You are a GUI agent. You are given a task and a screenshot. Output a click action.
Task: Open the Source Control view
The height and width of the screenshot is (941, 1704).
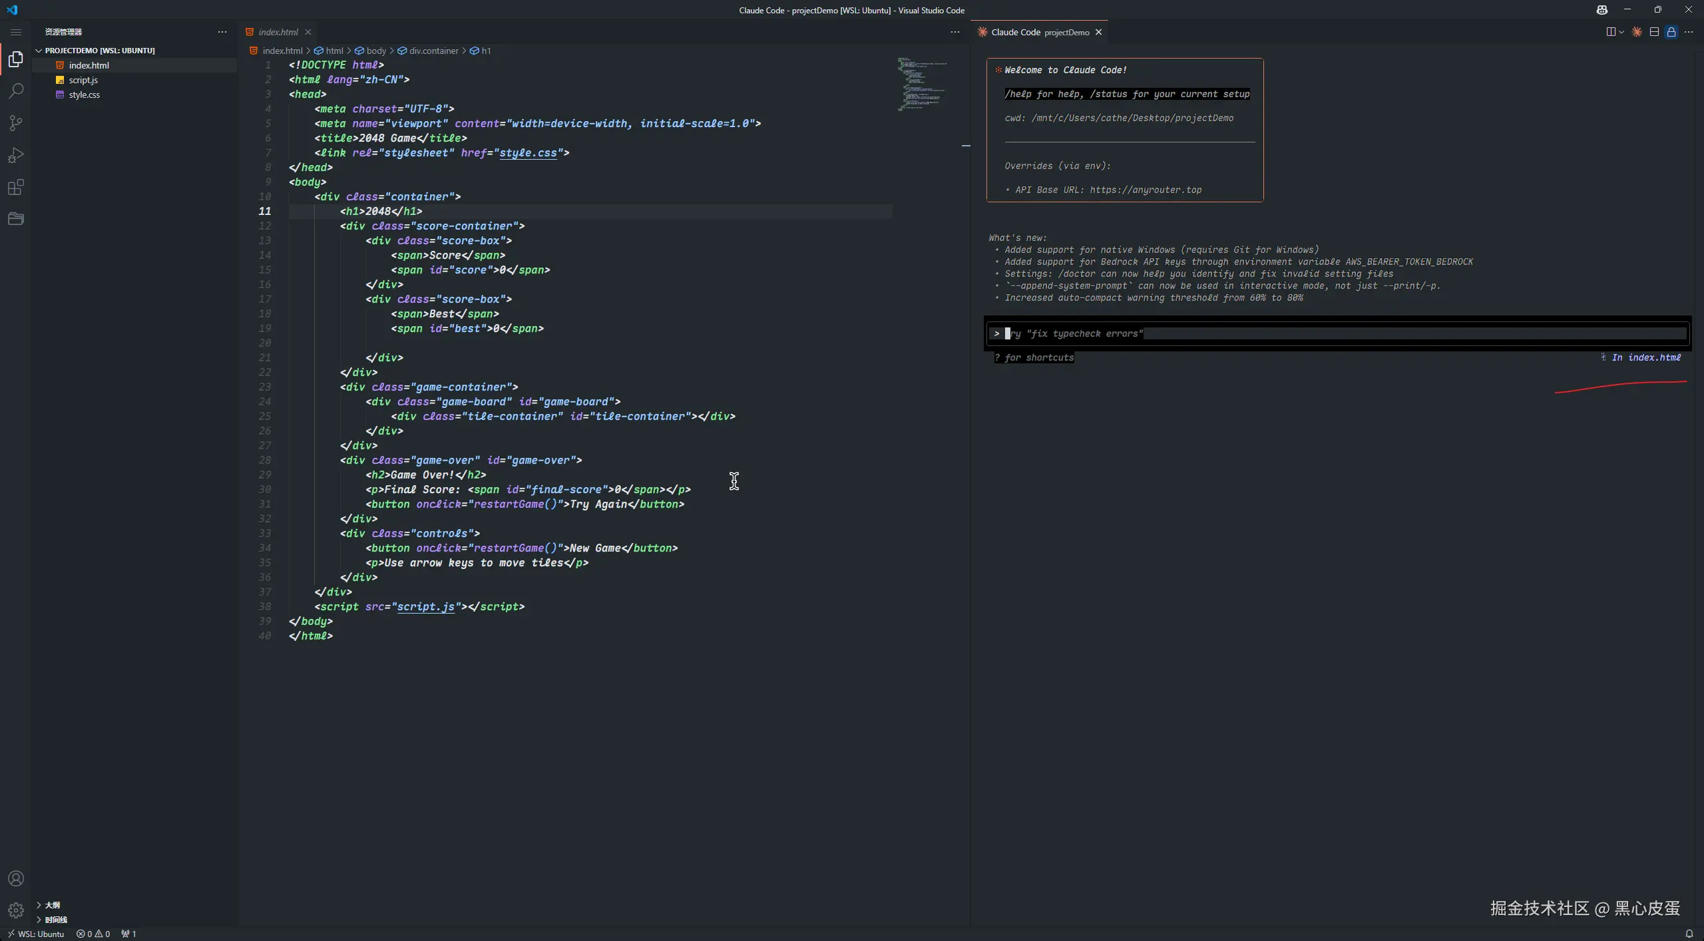pyautogui.click(x=16, y=123)
